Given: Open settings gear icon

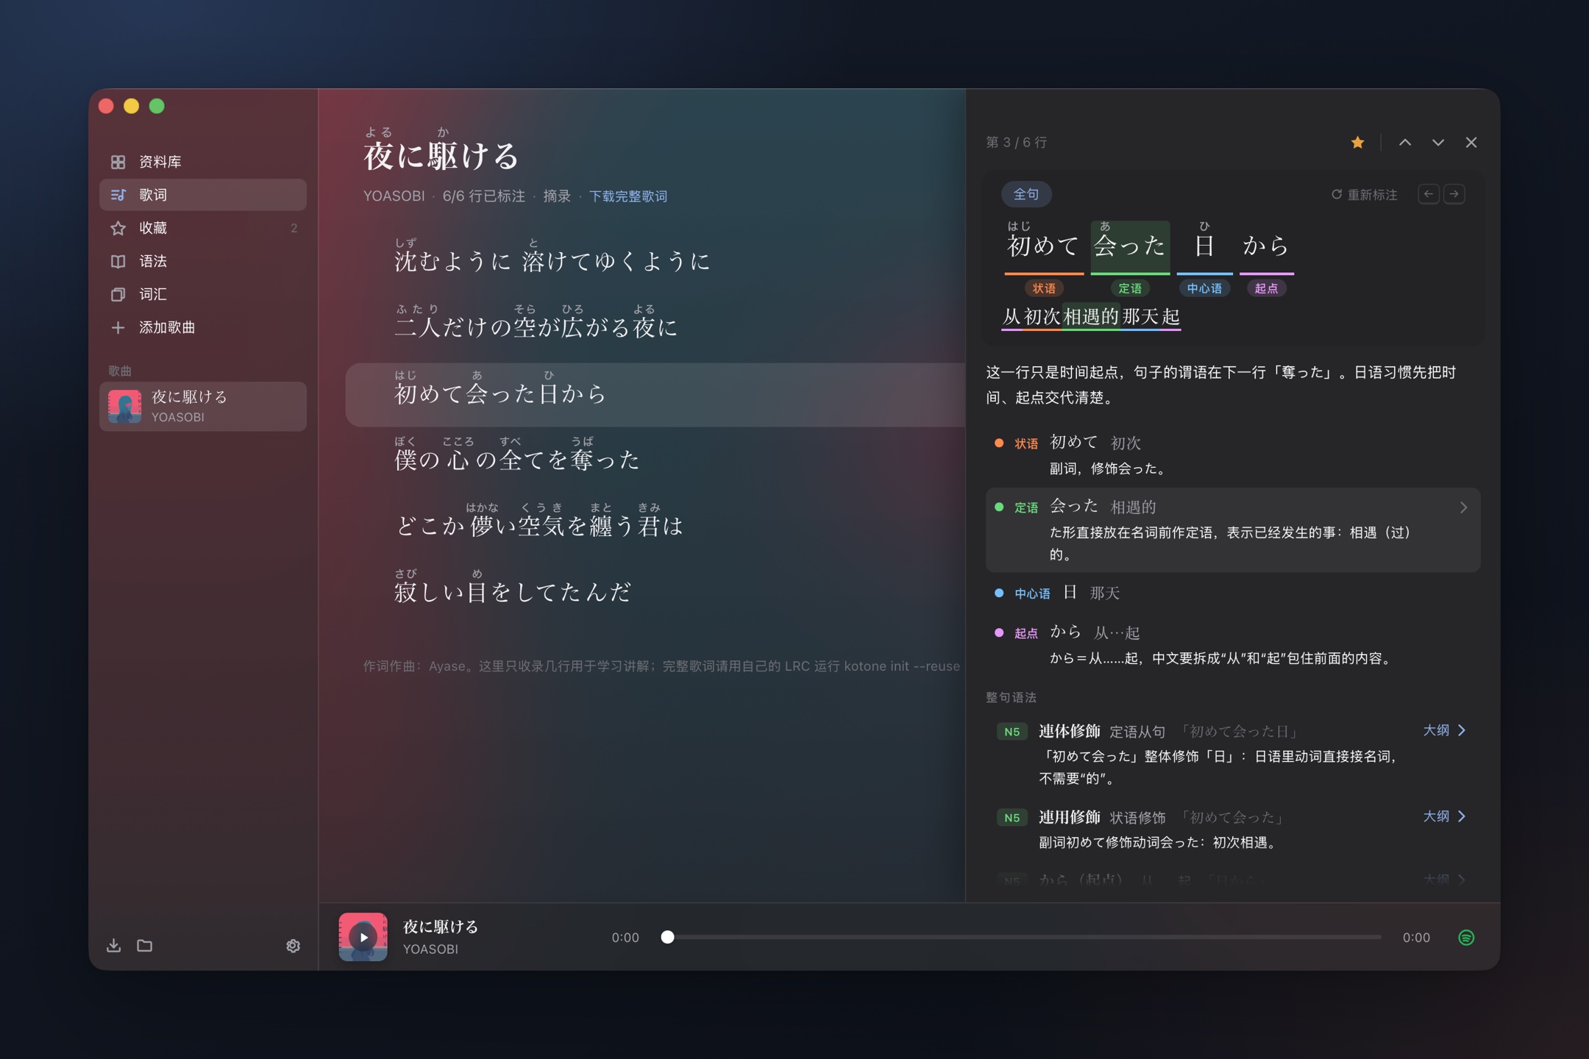Looking at the screenshot, I should 293,946.
